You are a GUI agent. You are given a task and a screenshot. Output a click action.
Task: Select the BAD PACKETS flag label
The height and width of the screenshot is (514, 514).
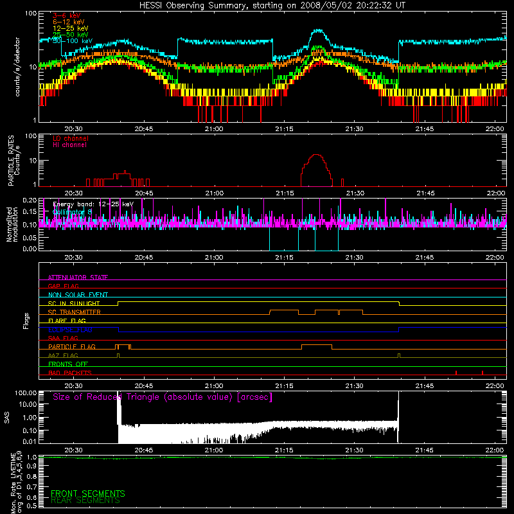70,373
